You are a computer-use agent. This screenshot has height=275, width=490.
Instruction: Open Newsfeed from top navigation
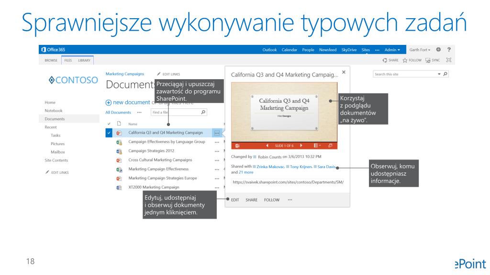(x=328, y=50)
